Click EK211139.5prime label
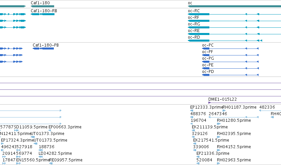The image size is (281, 165). [210, 127]
